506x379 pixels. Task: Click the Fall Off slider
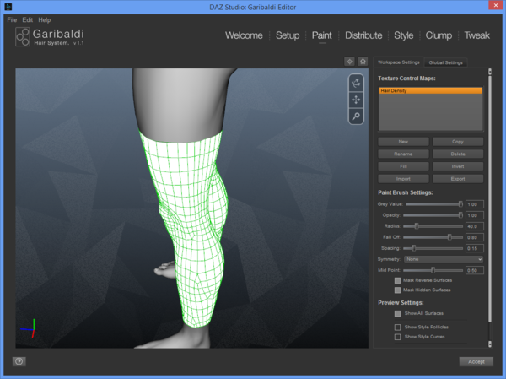coord(433,237)
